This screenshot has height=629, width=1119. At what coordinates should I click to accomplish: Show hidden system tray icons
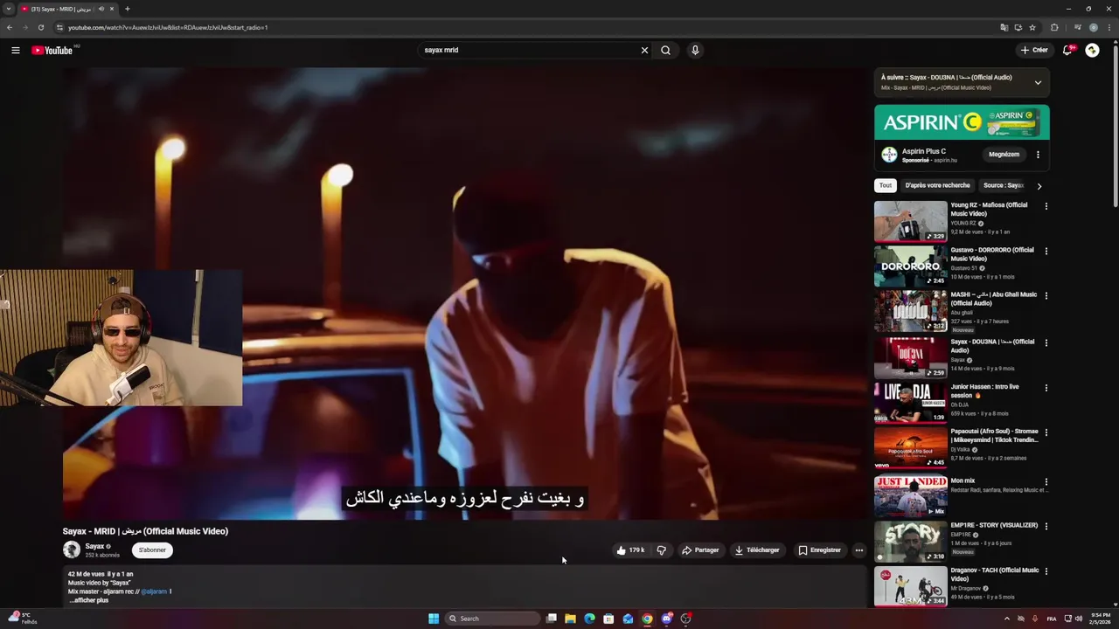click(1006, 619)
